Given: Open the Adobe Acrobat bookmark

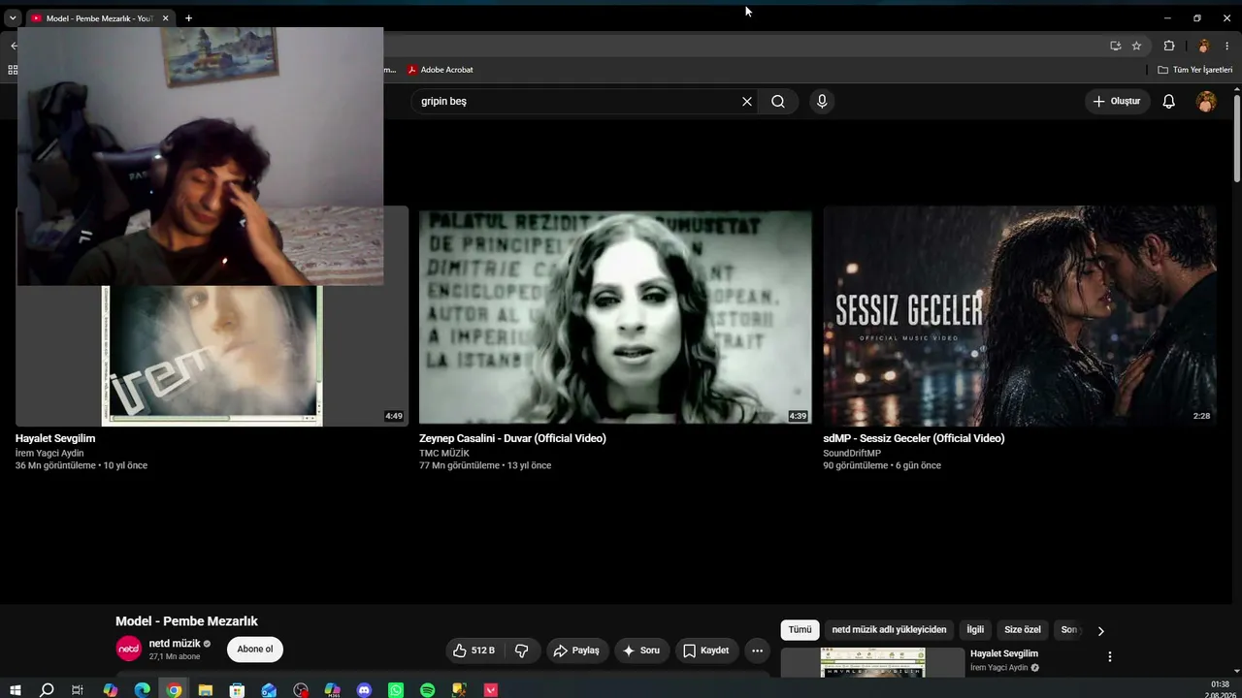Looking at the screenshot, I should tap(441, 70).
